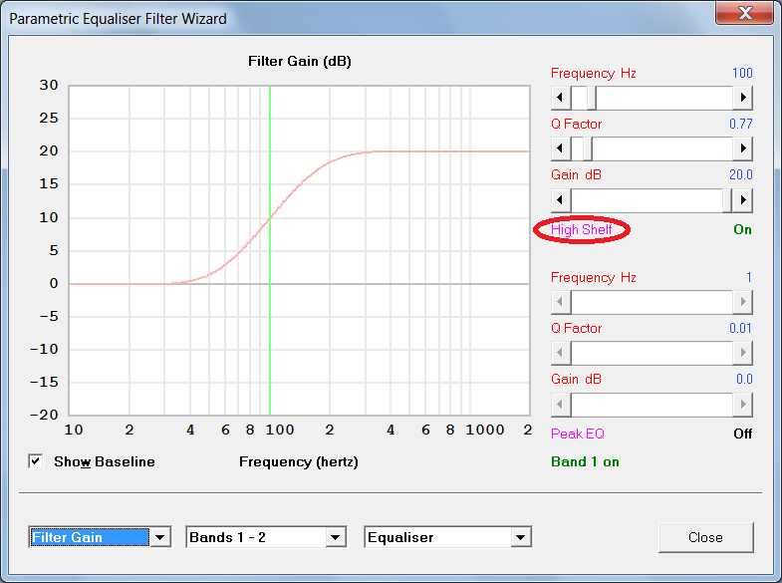
Task: Click the Band 2 Frequency slider track
Action: click(652, 302)
